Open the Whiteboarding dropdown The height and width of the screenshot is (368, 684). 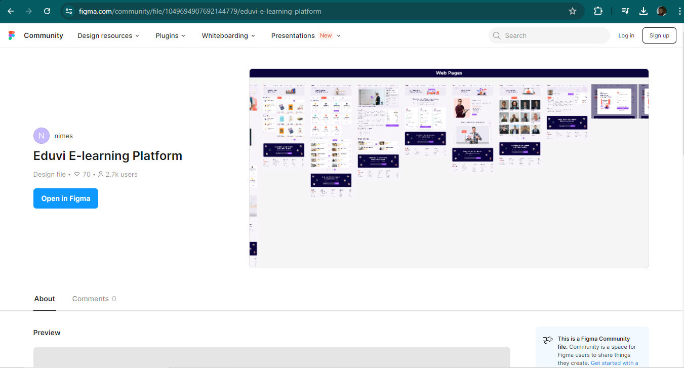228,35
